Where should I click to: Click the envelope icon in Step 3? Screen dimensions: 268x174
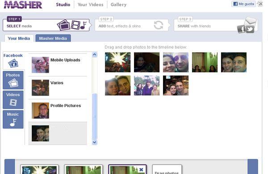251,21
